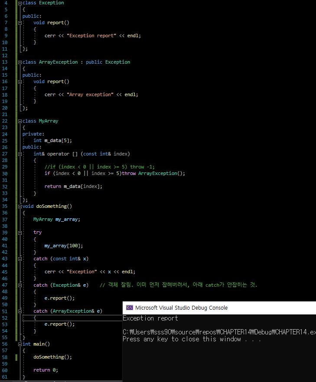
Task: Collapse ArrayException's void report() function at line 16
Action: pos(20,82)
